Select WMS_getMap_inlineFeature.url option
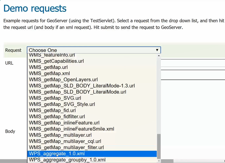Viewport: 225px width, 163px height. (92, 123)
